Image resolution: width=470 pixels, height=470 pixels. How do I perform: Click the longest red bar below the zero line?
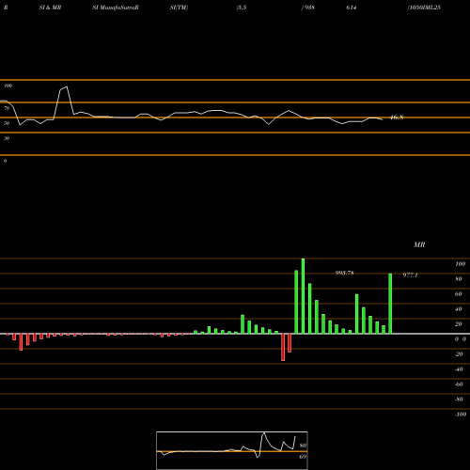[x=283, y=347]
